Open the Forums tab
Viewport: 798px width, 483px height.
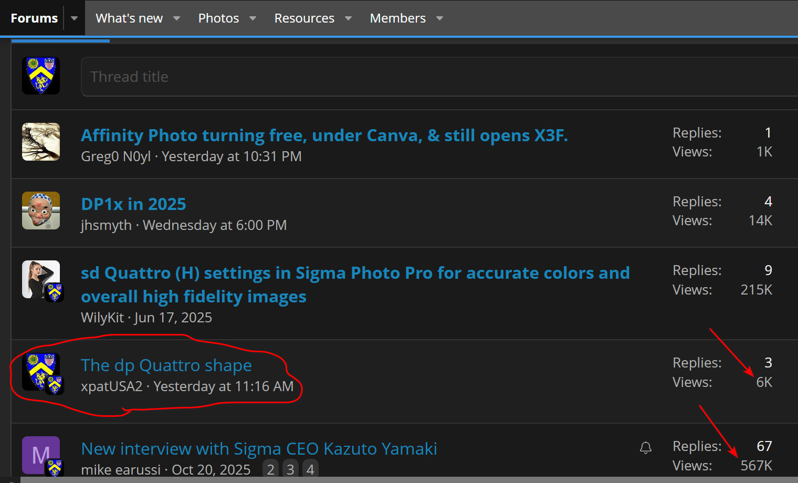(34, 18)
